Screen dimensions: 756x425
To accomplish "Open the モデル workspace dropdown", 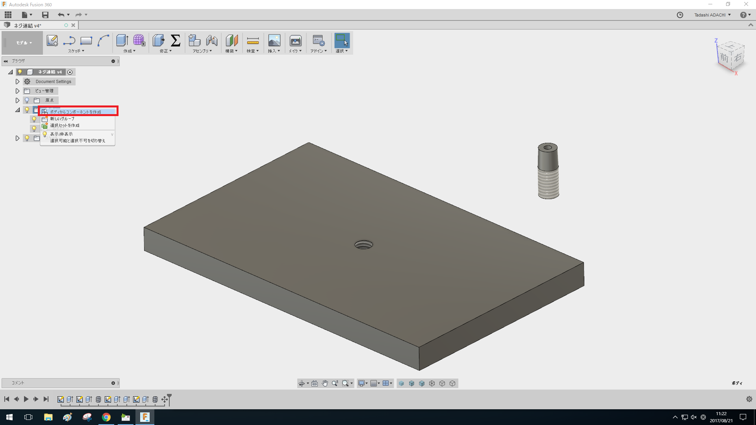I will (x=24, y=43).
